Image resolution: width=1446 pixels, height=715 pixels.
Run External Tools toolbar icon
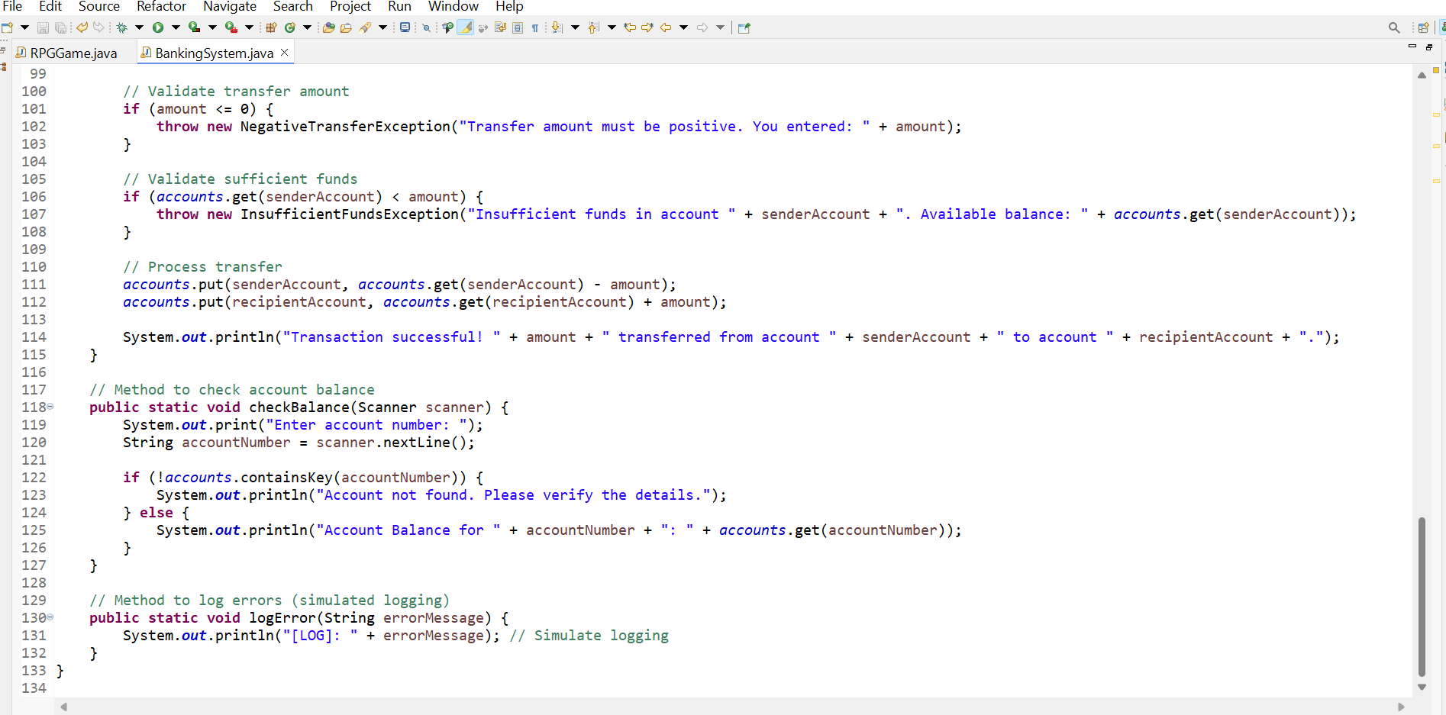tap(231, 27)
